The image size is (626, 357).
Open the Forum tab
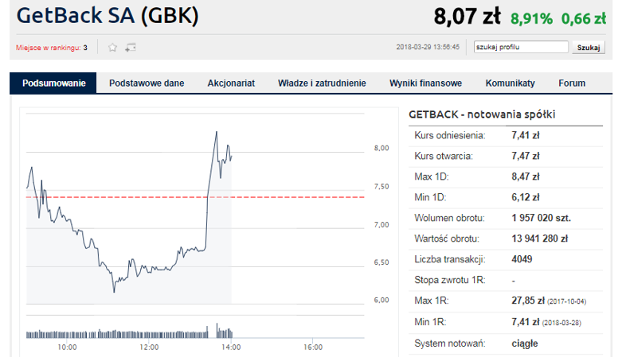[x=572, y=83]
